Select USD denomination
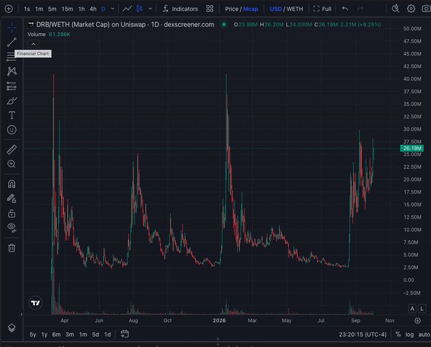 (x=276, y=9)
